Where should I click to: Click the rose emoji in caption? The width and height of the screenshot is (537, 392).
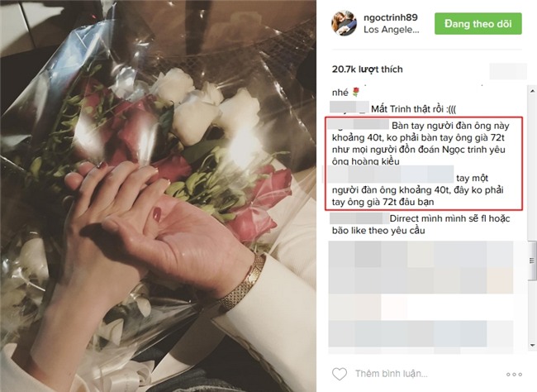(x=356, y=92)
